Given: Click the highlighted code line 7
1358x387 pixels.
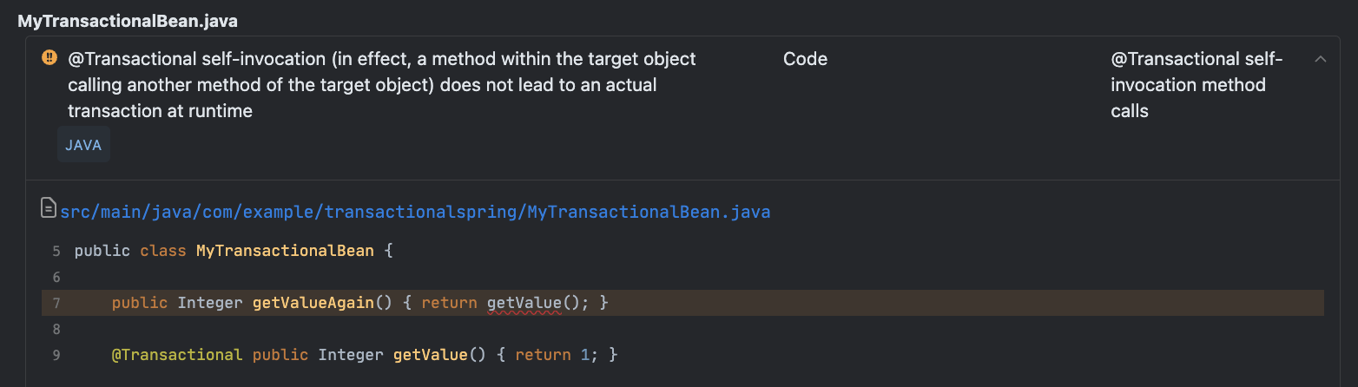Looking at the screenshot, I should point(682,303).
